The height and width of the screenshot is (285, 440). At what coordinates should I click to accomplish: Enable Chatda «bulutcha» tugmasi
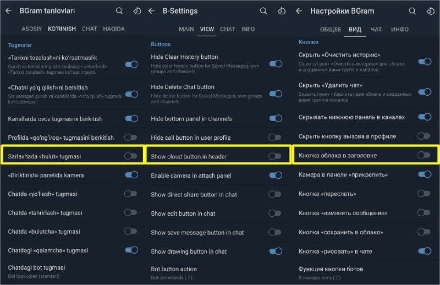[131, 231]
